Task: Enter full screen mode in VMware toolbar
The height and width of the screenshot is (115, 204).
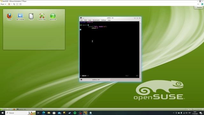Action: tap(17, 4)
